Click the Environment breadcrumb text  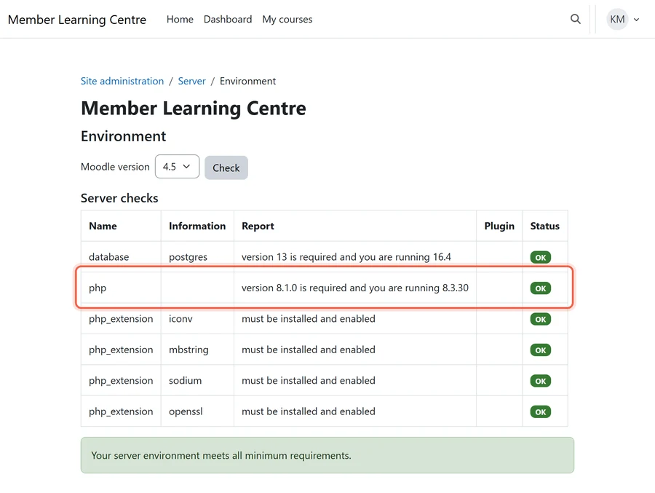tap(247, 81)
